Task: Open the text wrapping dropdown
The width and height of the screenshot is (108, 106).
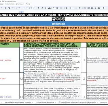Action: tap(76, 8)
